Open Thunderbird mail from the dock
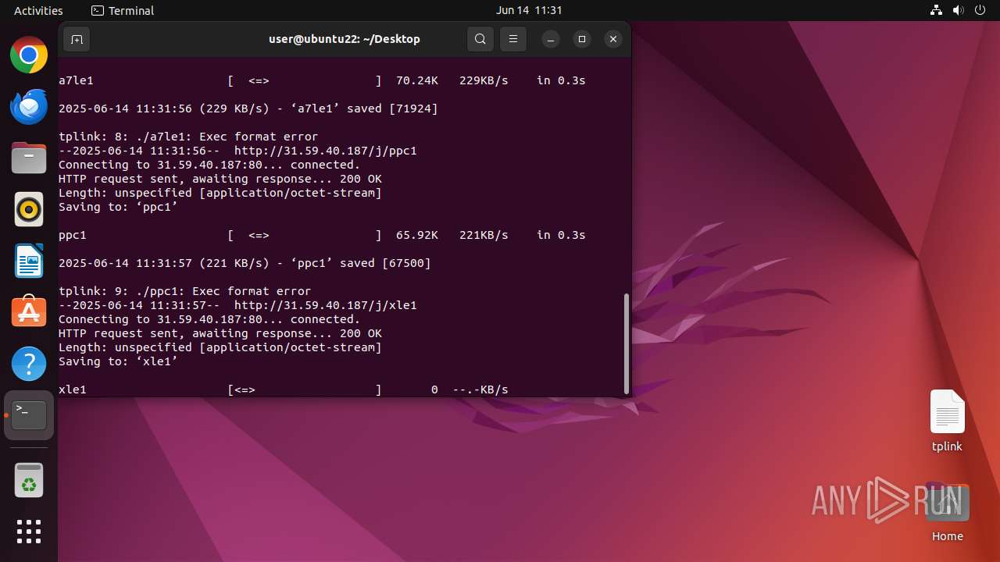The image size is (1000, 562). point(29,107)
